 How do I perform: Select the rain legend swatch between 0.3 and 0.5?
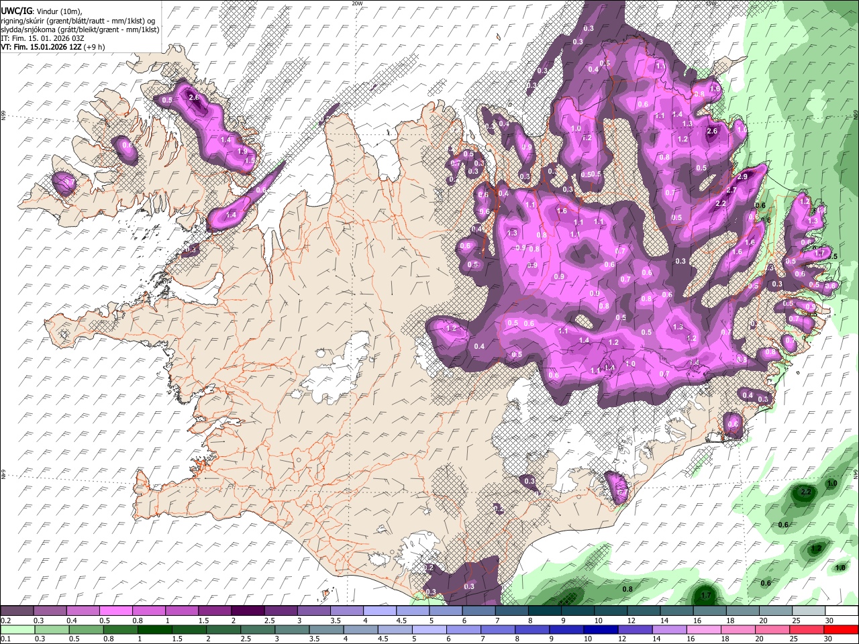pyautogui.click(x=52, y=630)
